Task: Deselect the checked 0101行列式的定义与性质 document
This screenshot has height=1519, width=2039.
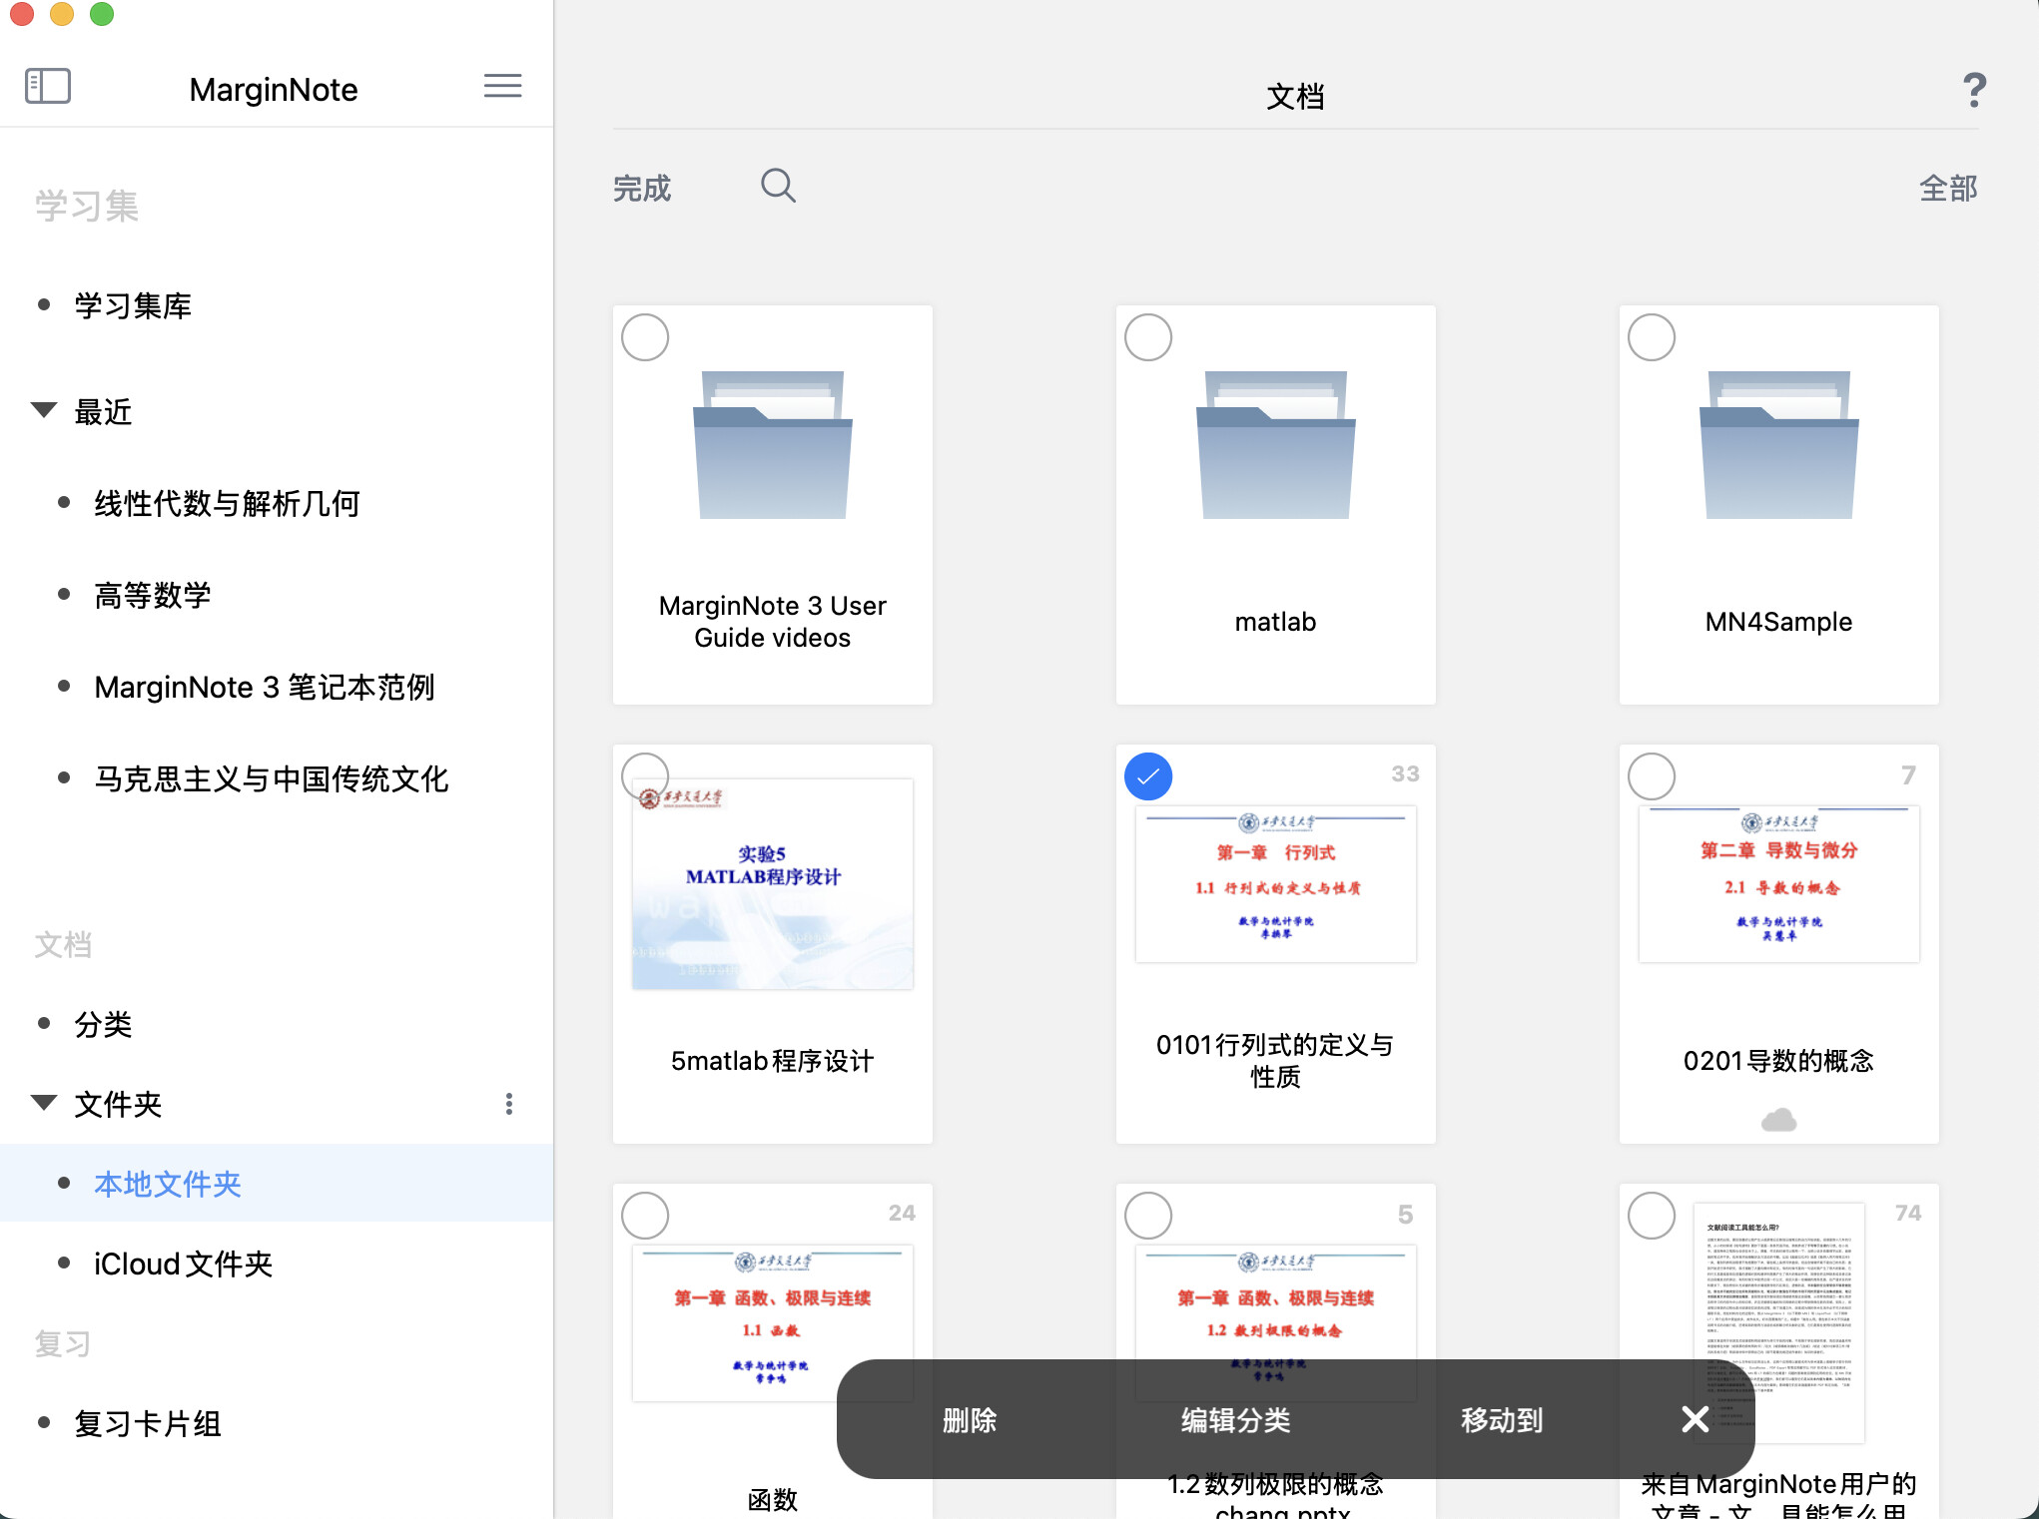Action: (x=1148, y=776)
